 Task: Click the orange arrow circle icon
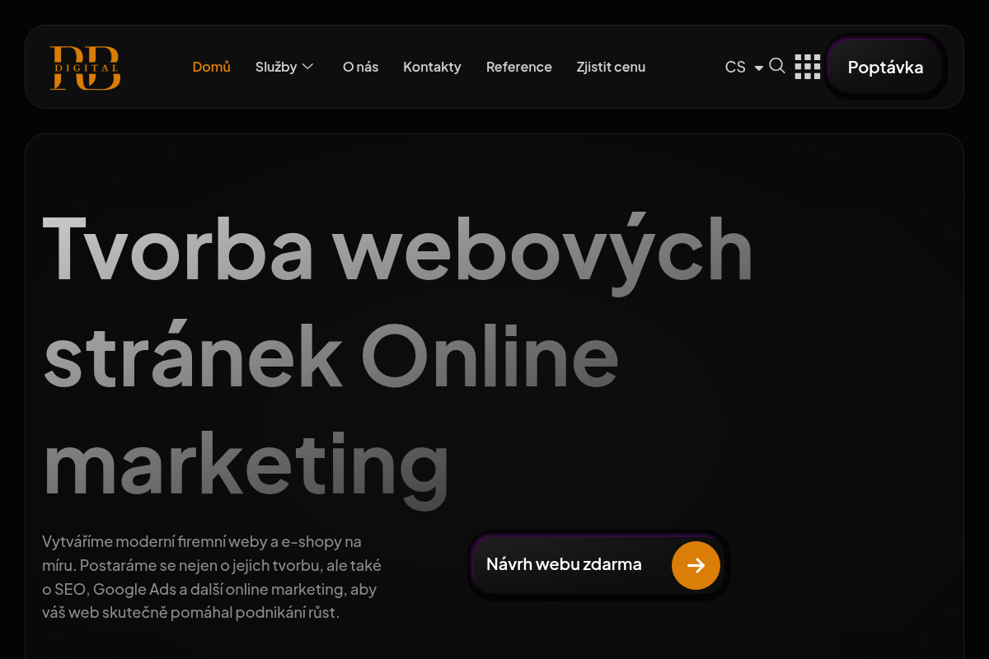(x=696, y=565)
